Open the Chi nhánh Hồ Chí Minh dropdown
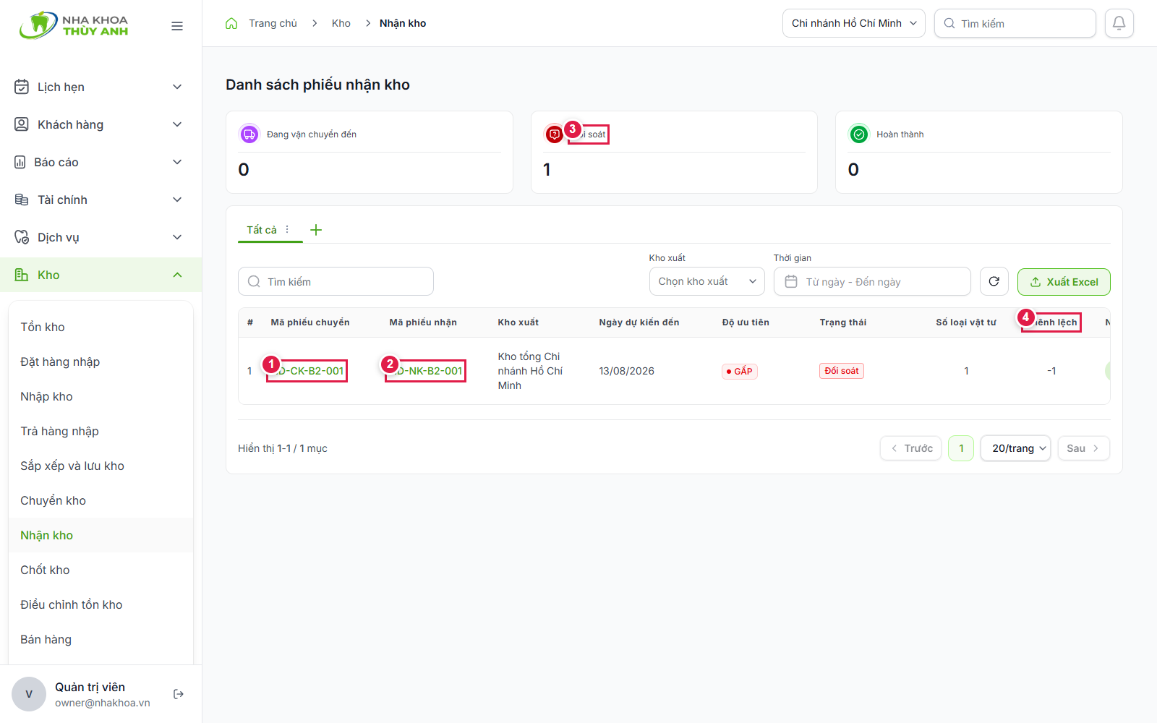Image resolution: width=1157 pixels, height=723 pixels. [x=853, y=23]
